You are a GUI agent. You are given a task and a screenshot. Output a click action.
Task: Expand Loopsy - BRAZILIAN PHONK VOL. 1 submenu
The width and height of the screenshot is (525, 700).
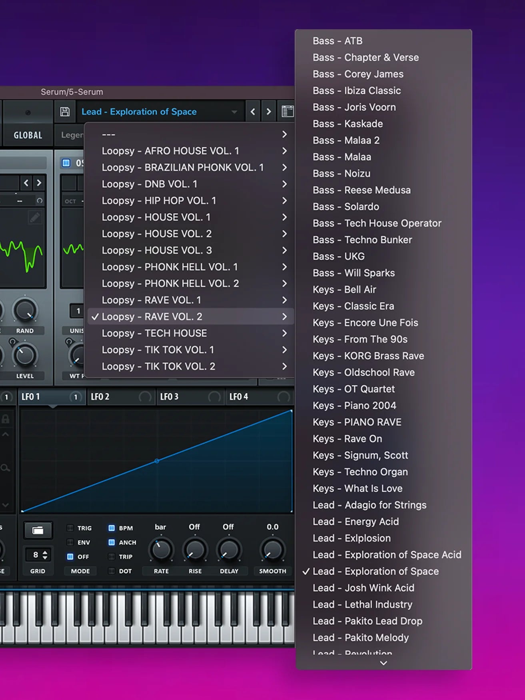pos(284,167)
